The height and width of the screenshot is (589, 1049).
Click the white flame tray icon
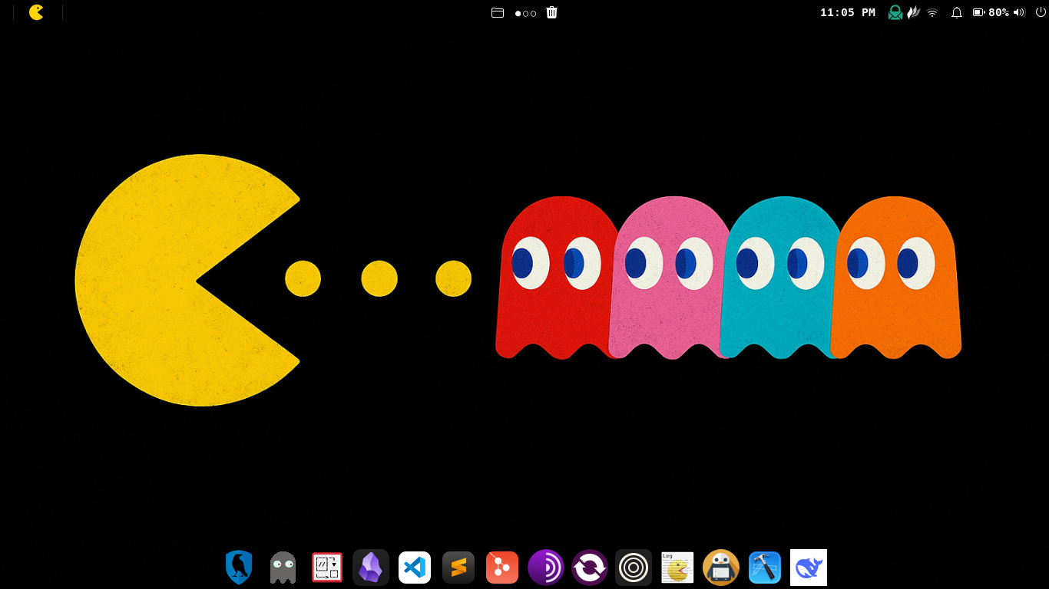[914, 12]
